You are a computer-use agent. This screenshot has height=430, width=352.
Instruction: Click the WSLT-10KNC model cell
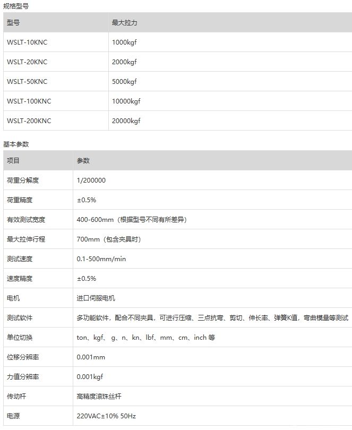(31, 42)
